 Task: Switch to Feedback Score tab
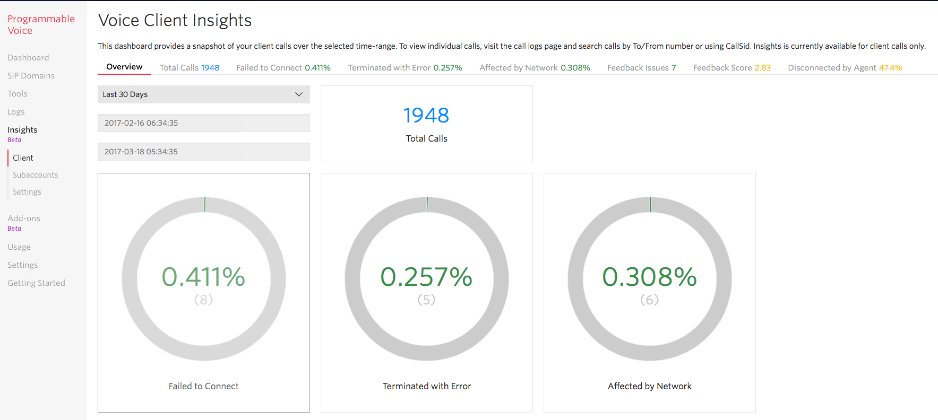pos(732,67)
